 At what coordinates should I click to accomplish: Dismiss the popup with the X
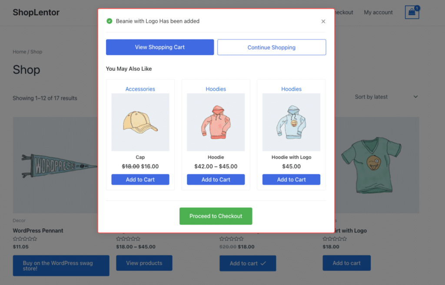point(323,21)
